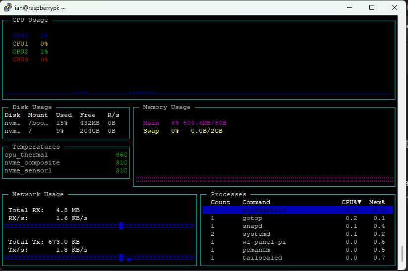Click the Mem% column header
Screen dimensions: 408x271
click(377, 202)
